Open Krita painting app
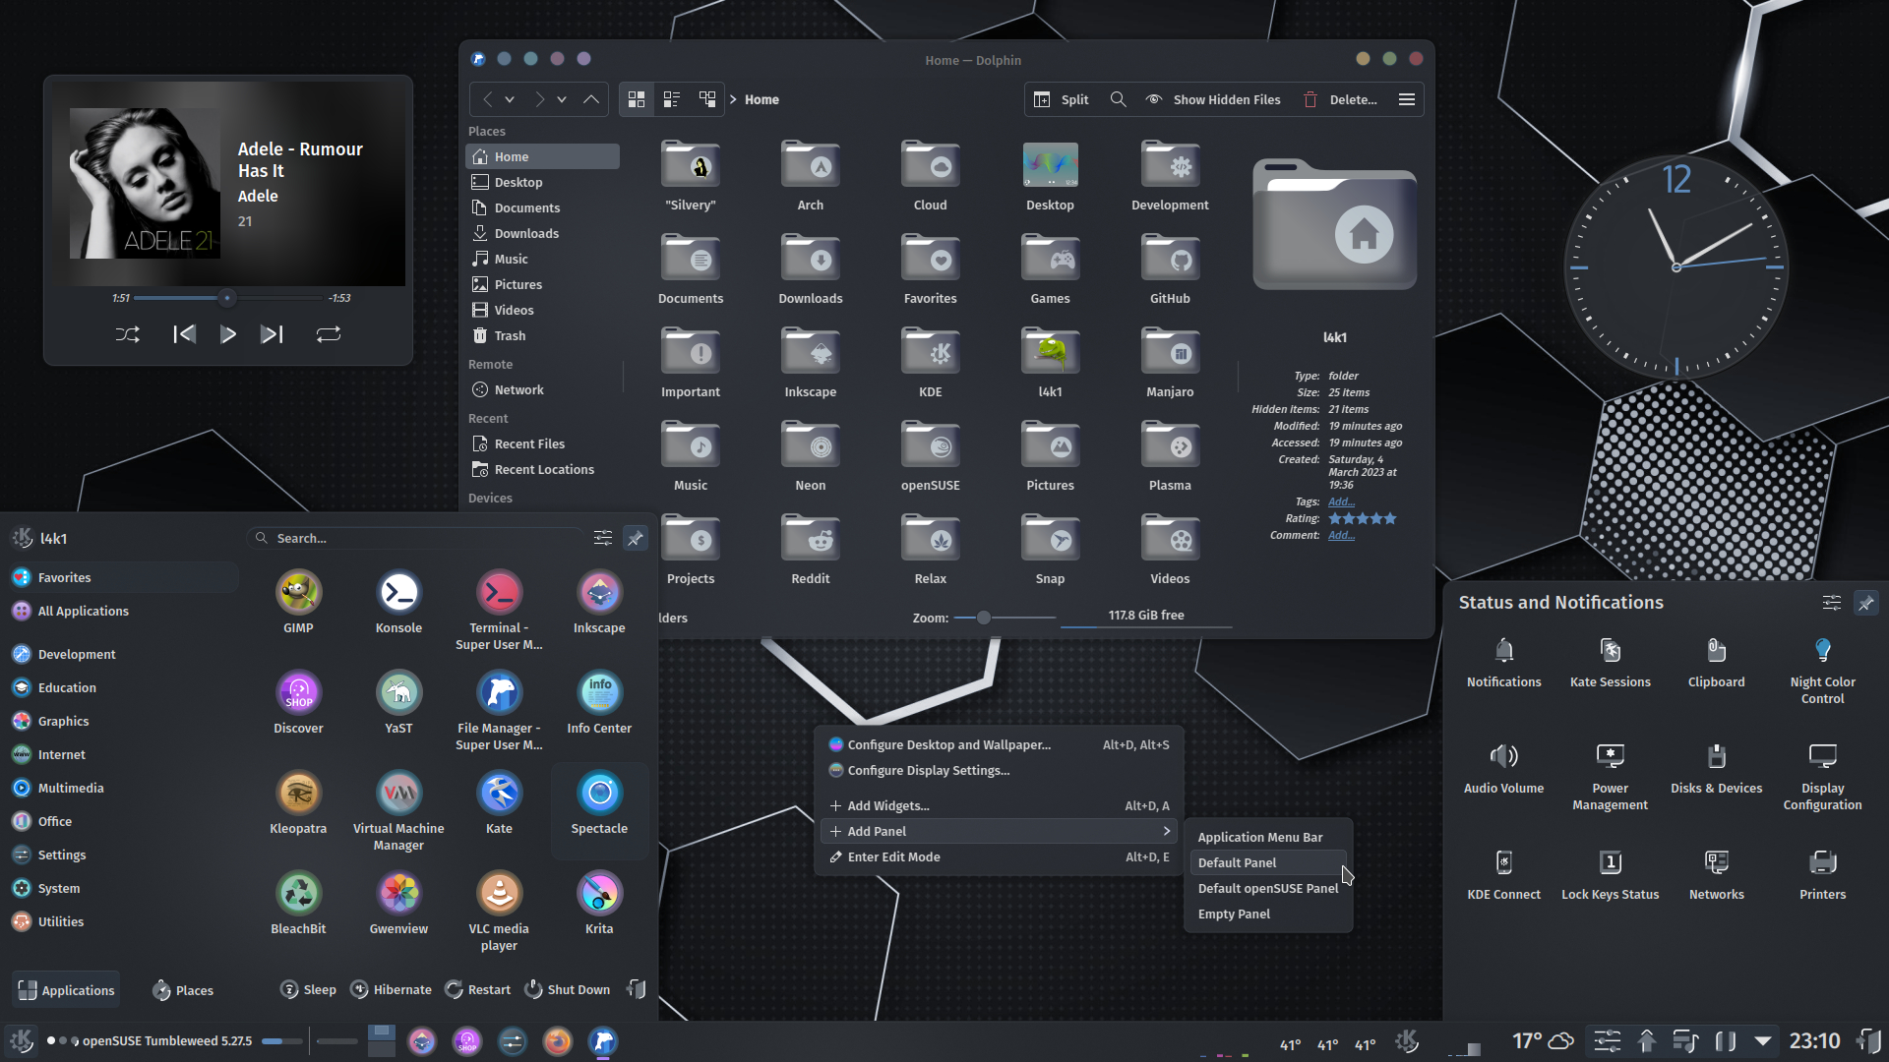The width and height of the screenshot is (1889, 1062). pos(599,904)
